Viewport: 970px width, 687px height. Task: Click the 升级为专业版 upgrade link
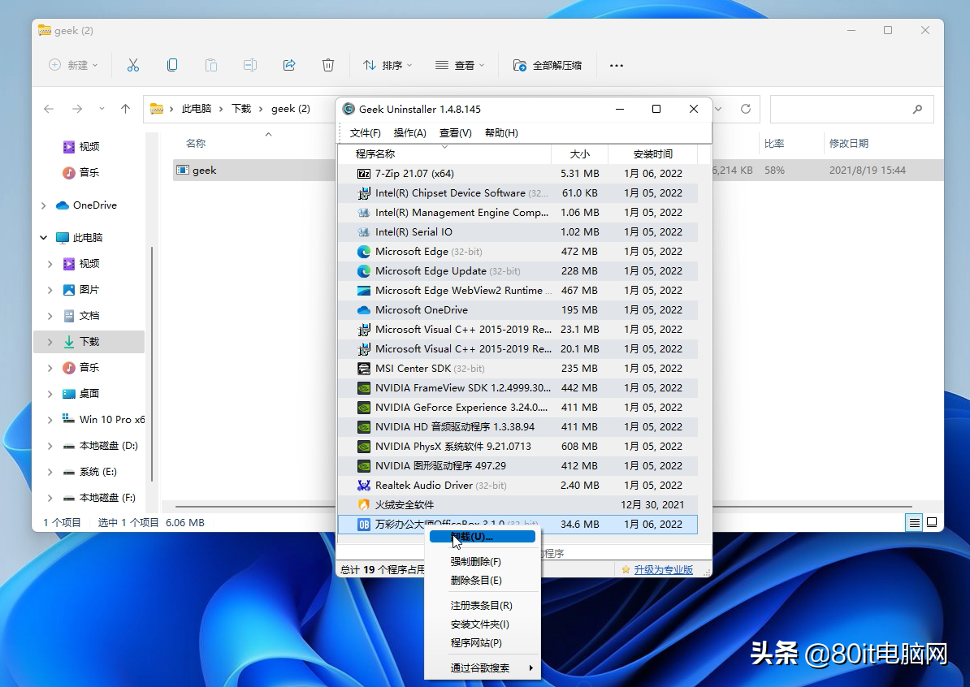coord(663,570)
